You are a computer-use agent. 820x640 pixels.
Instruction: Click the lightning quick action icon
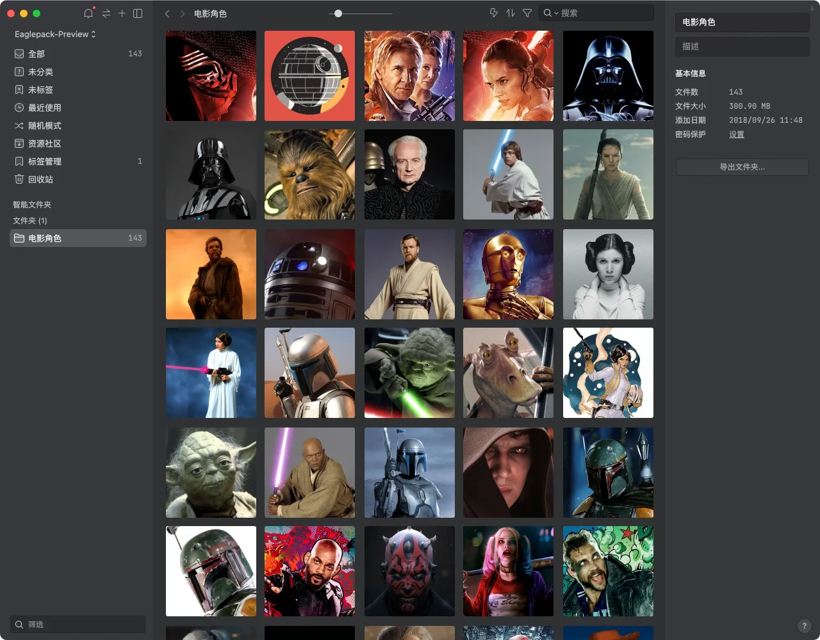tap(493, 13)
